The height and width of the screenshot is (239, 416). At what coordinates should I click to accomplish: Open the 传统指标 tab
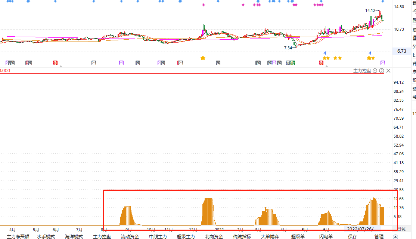point(242,236)
